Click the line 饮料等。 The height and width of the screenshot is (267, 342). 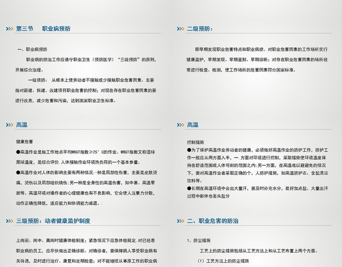(x=195, y=180)
